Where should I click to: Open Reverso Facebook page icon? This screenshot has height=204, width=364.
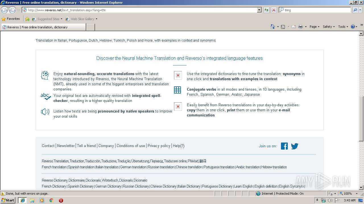(284, 146)
